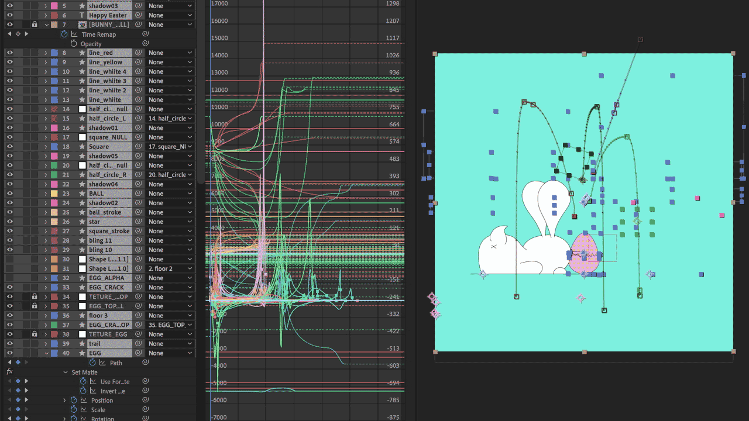The width and height of the screenshot is (749, 421).
Task: Click the pink egg shape in the composition viewer
Action: coord(584,253)
